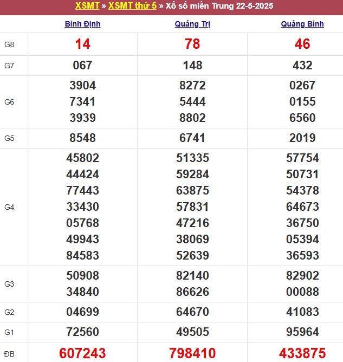343x362 pixels.
Task: Click the G4 number 45802
Action: point(82,158)
